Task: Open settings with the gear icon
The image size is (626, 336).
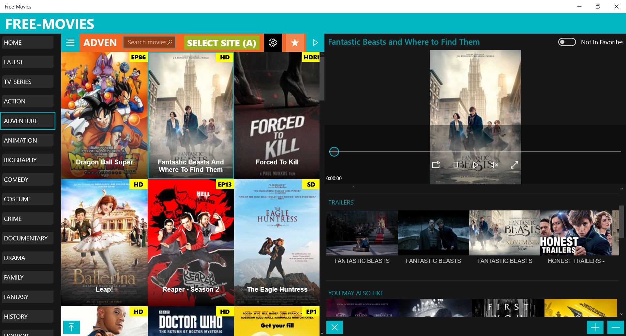Action: [273, 42]
